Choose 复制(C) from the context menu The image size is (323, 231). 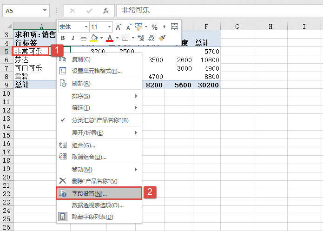81,59
